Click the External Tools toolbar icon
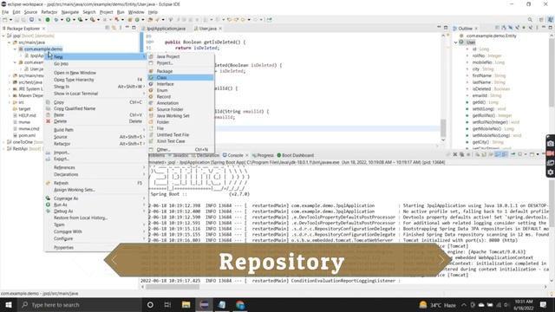The image size is (555, 312). pyautogui.click(x=93, y=19)
